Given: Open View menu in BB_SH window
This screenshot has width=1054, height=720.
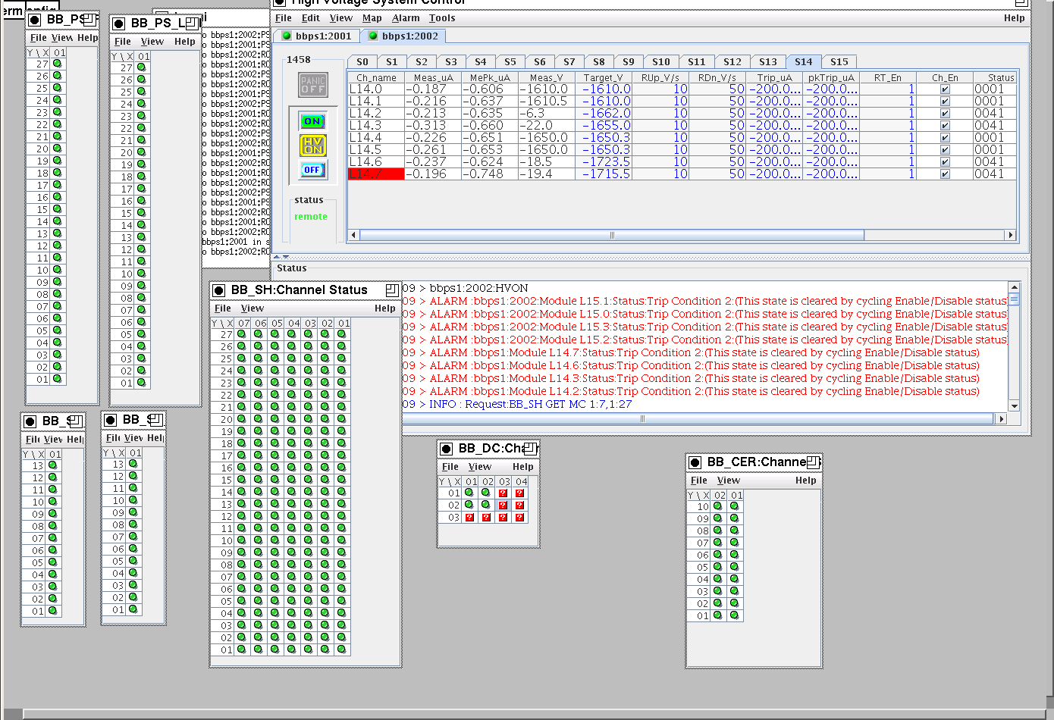Looking at the screenshot, I should (253, 308).
